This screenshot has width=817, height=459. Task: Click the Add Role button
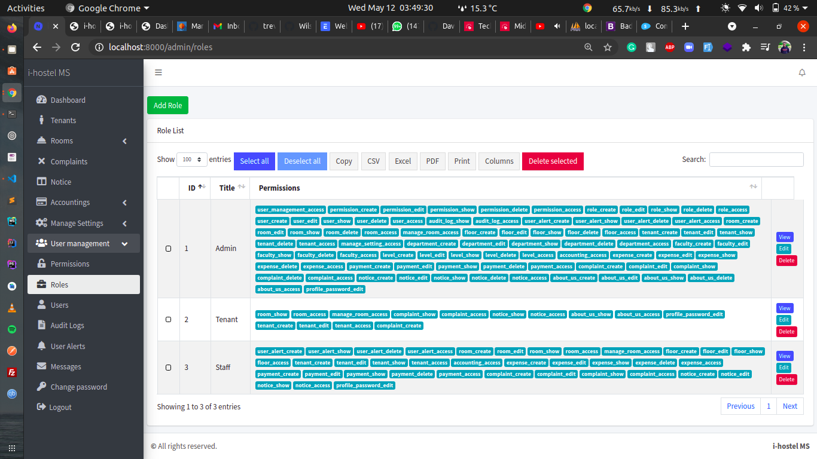tap(167, 105)
